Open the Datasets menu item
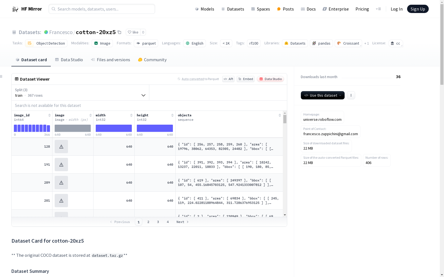 pyautogui.click(x=233, y=9)
